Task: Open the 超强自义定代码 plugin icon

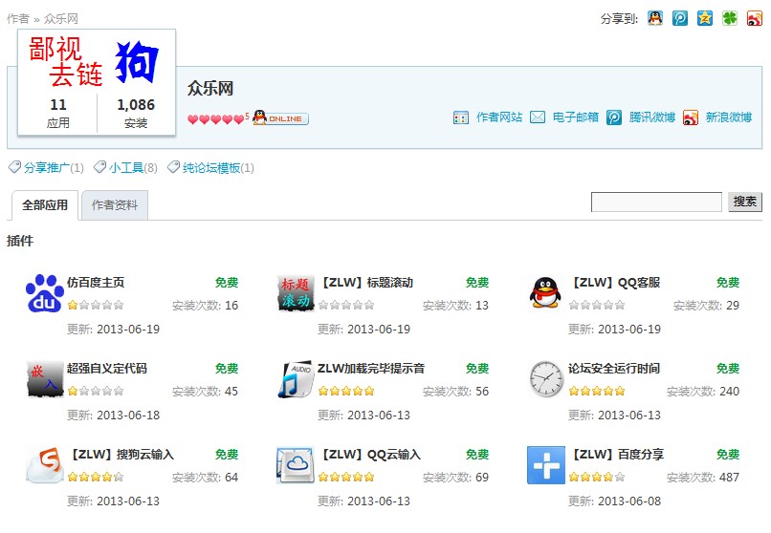Action: click(45, 379)
